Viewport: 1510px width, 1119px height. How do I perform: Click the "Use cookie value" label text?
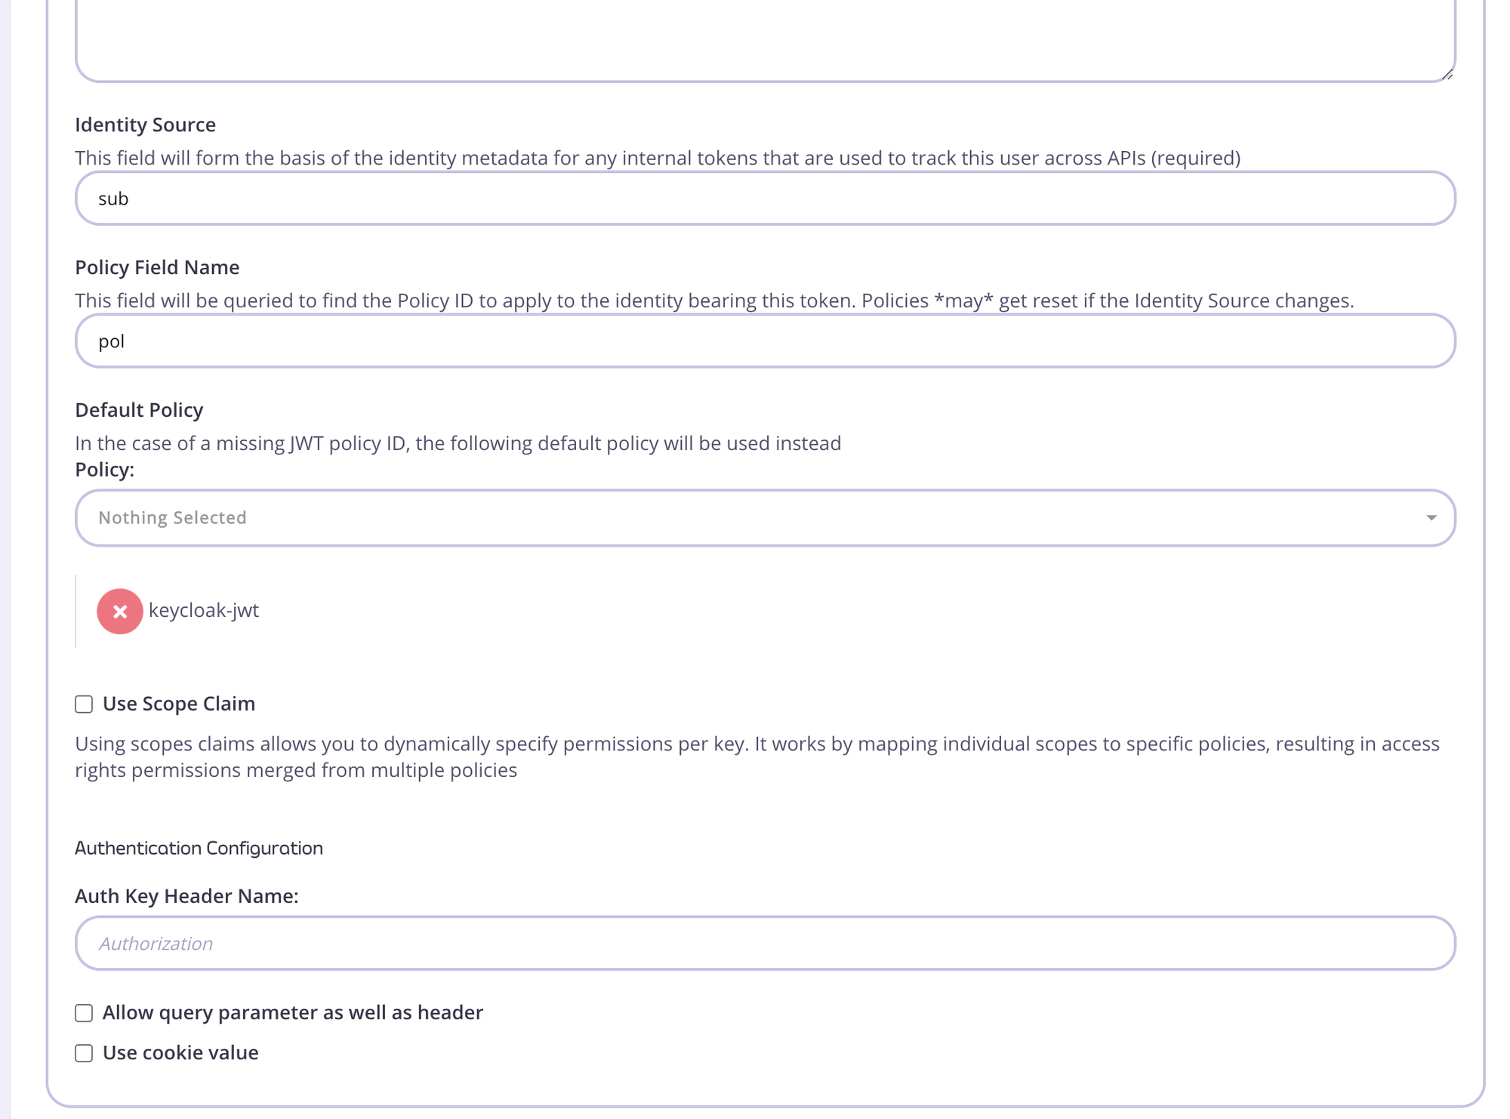click(x=180, y=1053)
